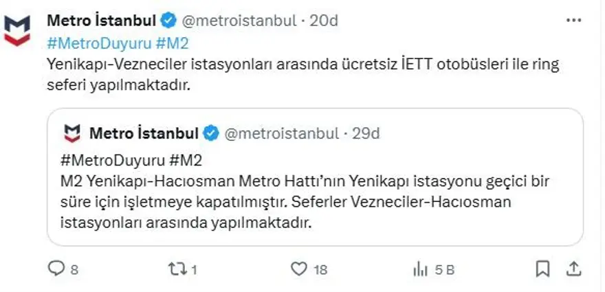This screenshot has height=292, width=605.
Task: Click the 20d timestamp link
Action: point(324,21)
